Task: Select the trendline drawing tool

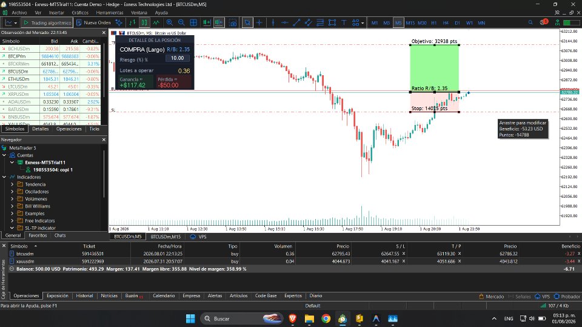Action: tap(296, 22)
